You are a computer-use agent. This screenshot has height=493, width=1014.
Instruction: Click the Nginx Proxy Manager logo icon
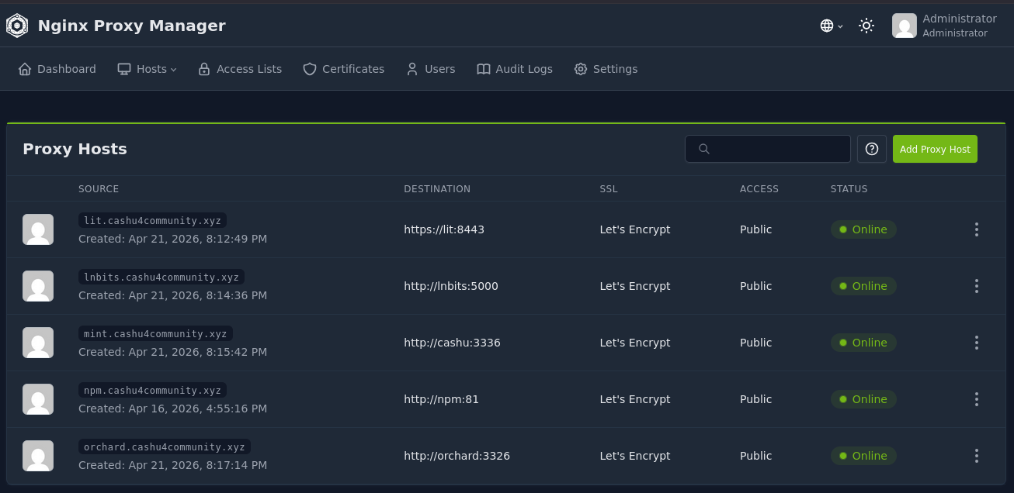[17, 26]
